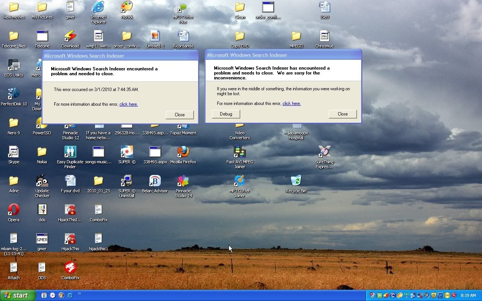Open the songs-music file
Viewport: 482px width, 301px height.
(98, 155)
